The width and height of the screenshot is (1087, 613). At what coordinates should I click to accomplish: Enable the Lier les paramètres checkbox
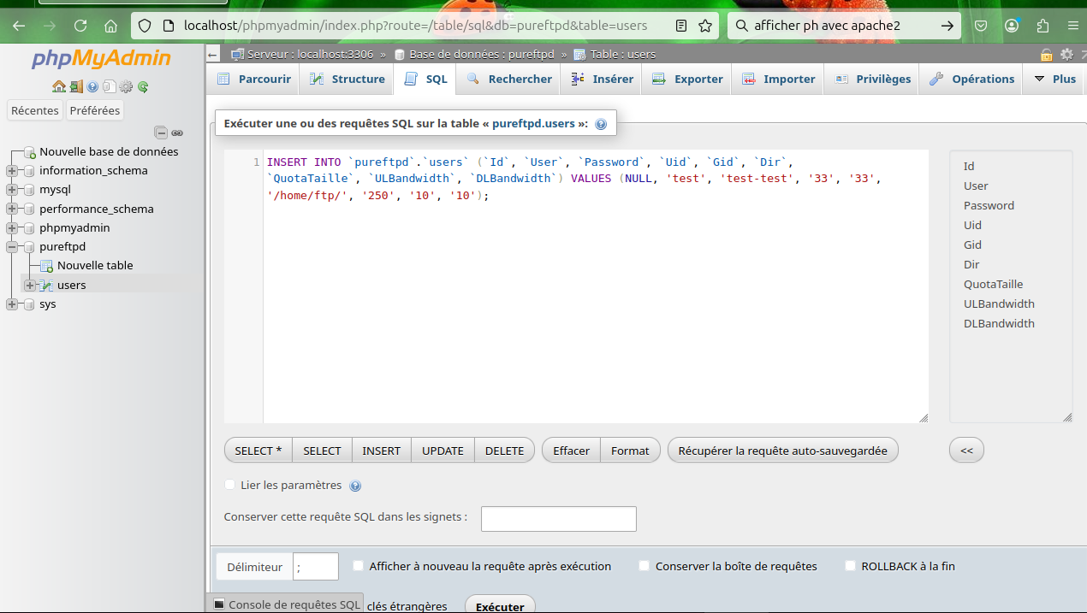229,485
